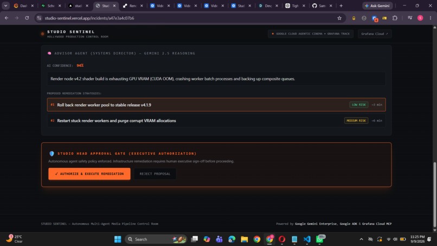Click the 94% AI confidence value
This screenshot has width=437, height=246.
80,66
